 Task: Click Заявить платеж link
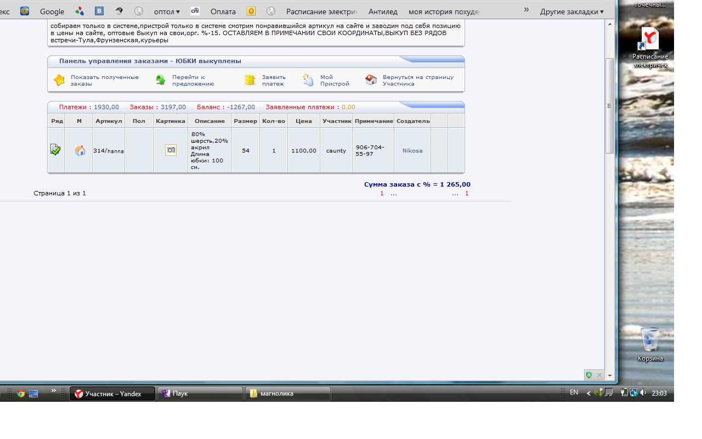274,80
